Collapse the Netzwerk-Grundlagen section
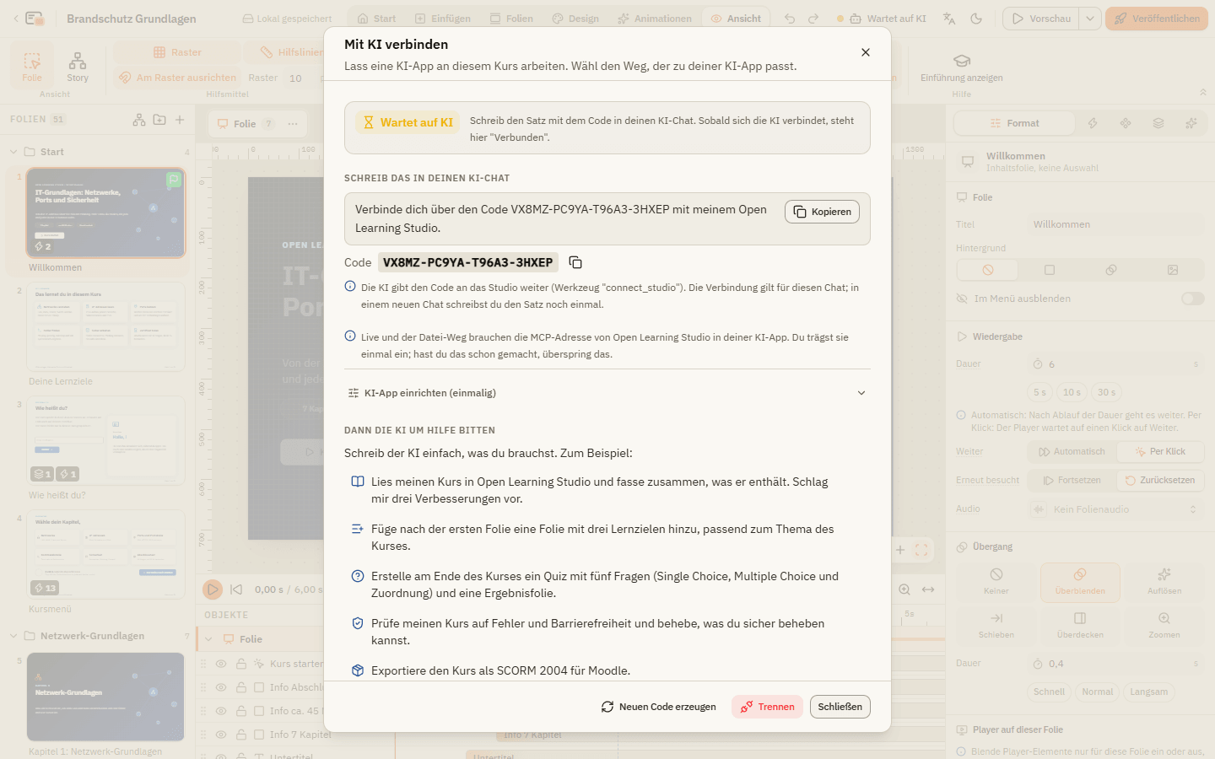This screenshot has height=759, width=1215. tap(13, 636)
